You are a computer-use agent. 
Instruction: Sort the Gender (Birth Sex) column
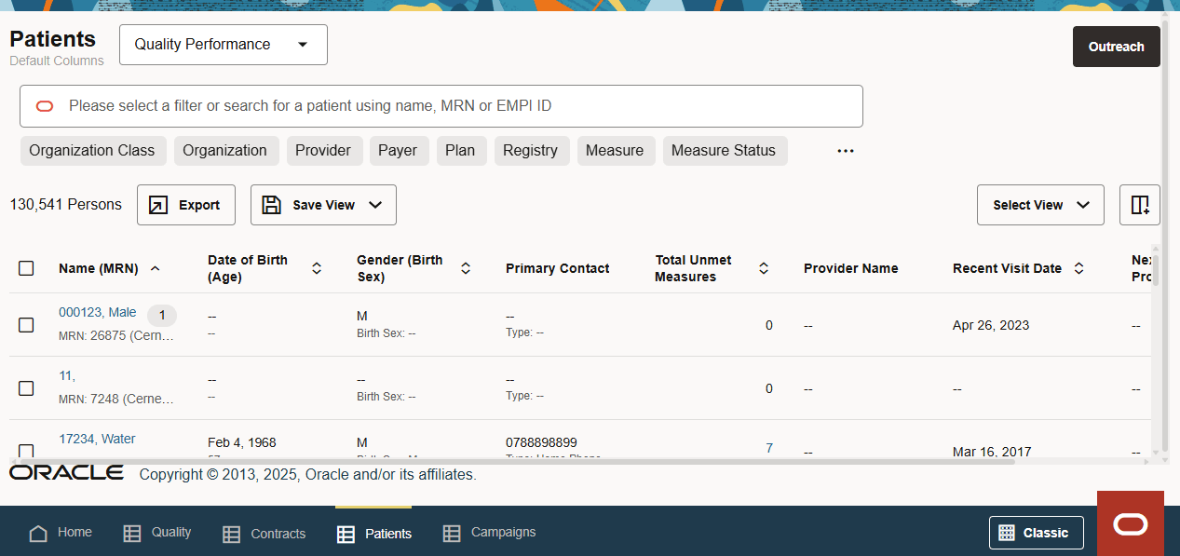465,268
